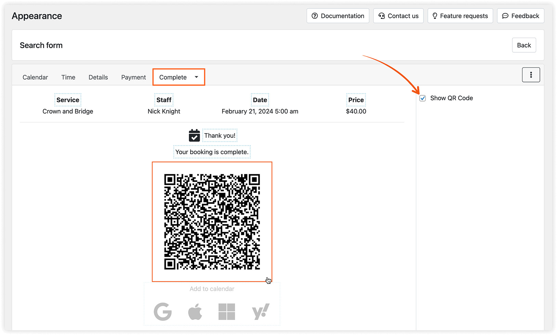Click the QR code image
Screen dimensions: 557x335
212,222
